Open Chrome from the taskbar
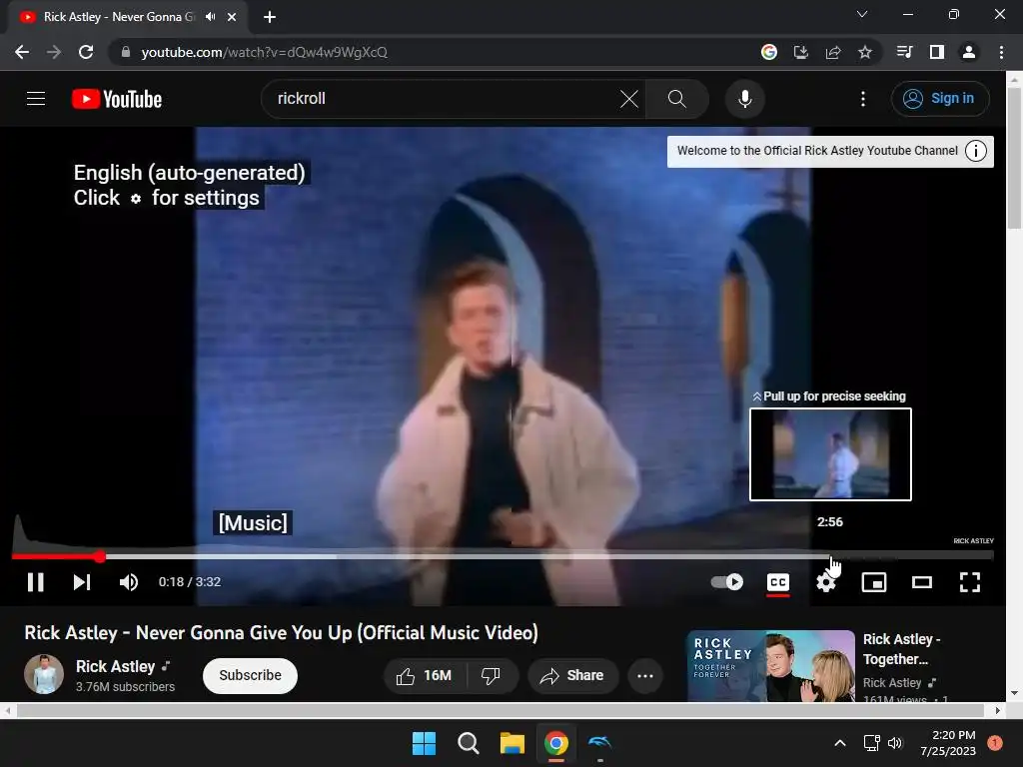This screenshot has width=1023, height=767. [x=556, y=743]
